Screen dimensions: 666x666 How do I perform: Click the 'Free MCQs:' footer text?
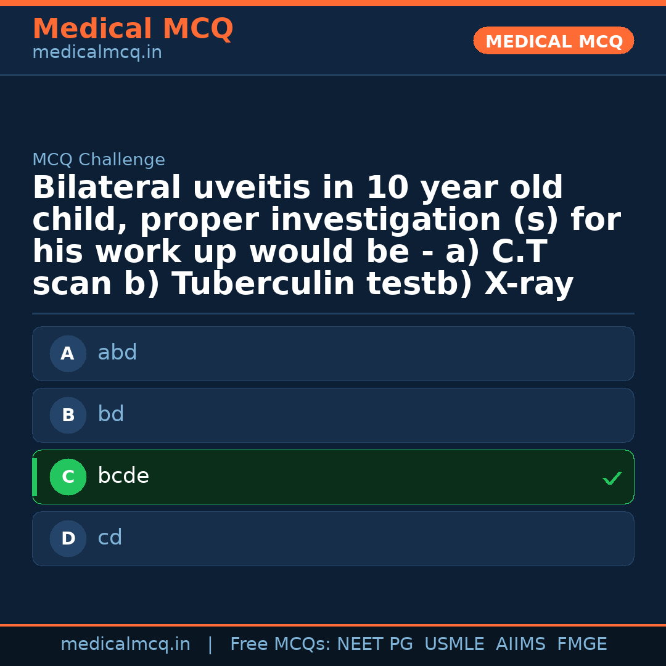[281, 644]
